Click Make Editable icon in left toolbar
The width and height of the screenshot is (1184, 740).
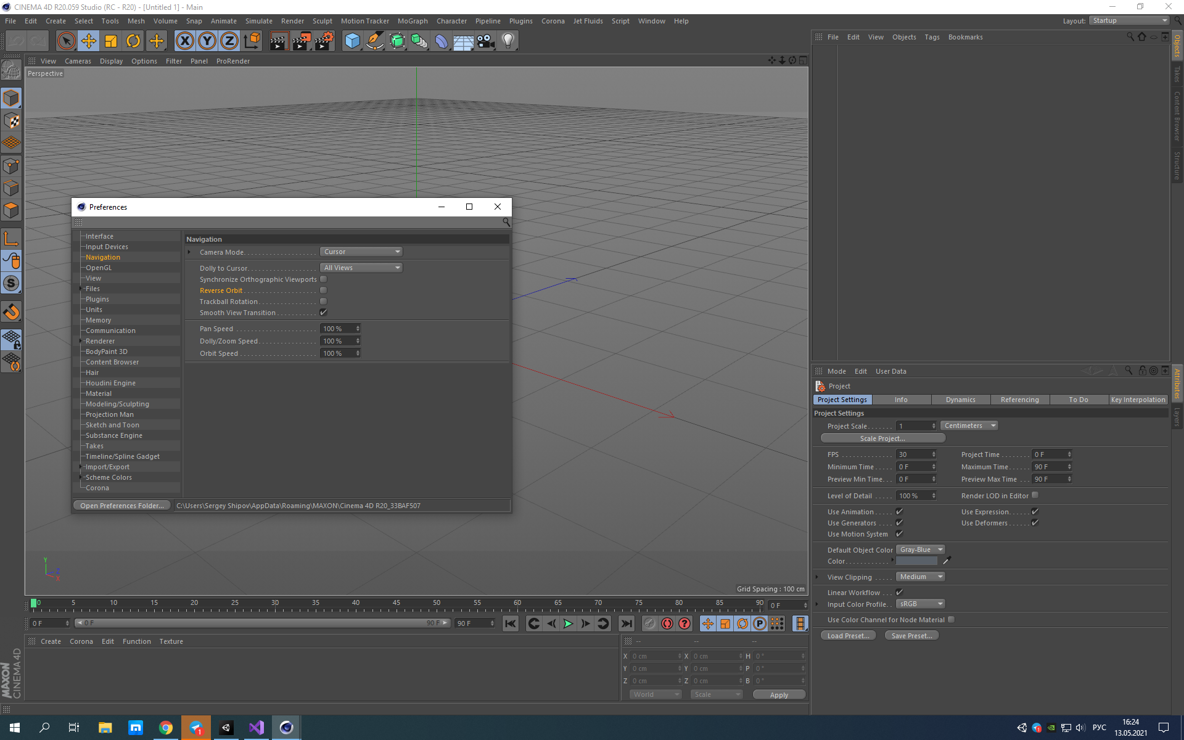pos(11,70)
